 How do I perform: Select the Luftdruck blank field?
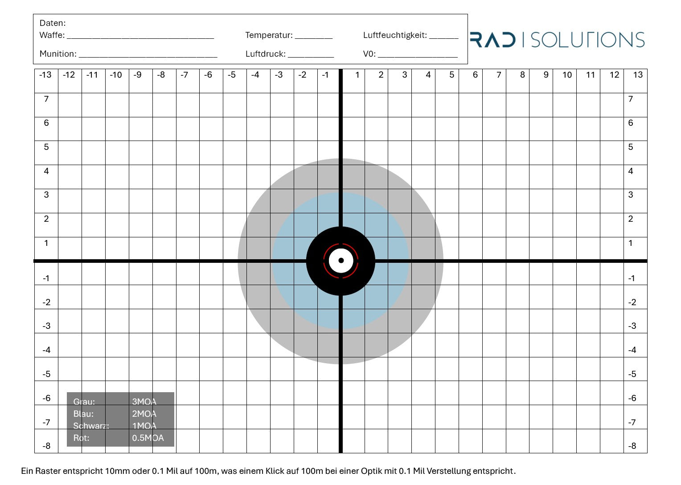[x=311, y=54]
